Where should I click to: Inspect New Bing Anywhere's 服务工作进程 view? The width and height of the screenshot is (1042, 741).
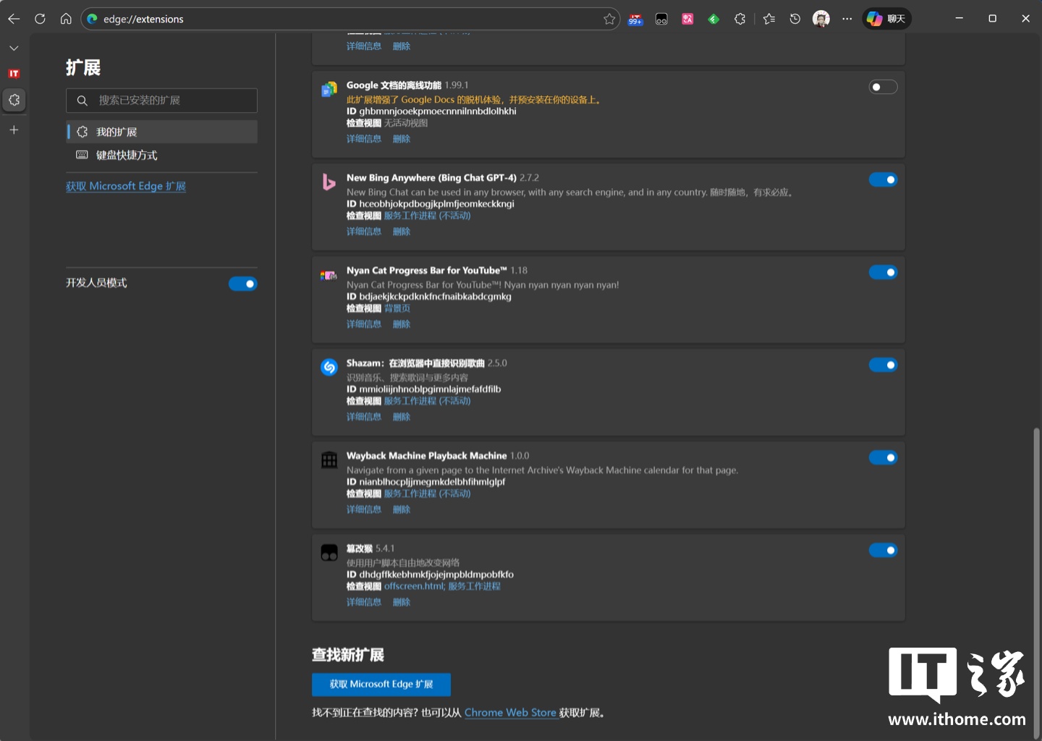tap(428, 216)
